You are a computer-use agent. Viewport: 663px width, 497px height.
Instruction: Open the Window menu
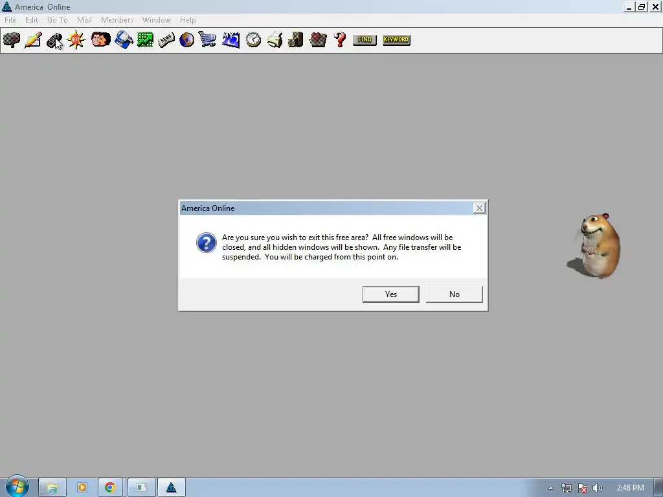click(x=157, y=20)
